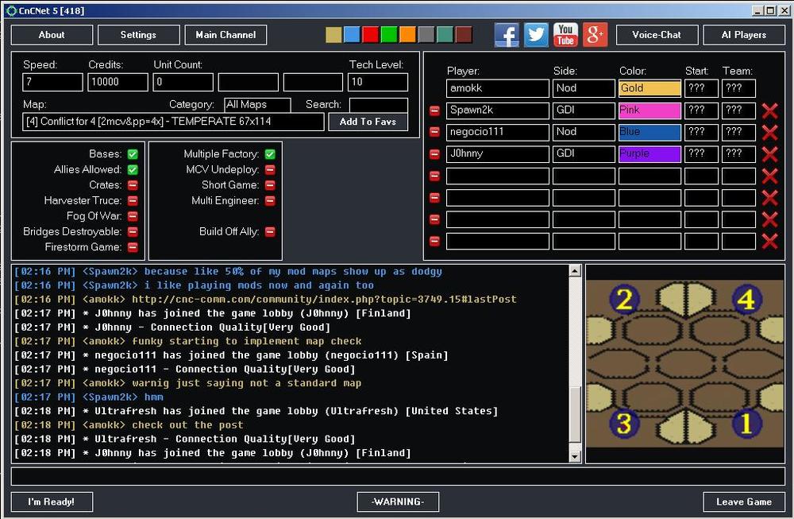
Task: Click the chat scrollbar up arrow
Action: [x=575, y=270]
